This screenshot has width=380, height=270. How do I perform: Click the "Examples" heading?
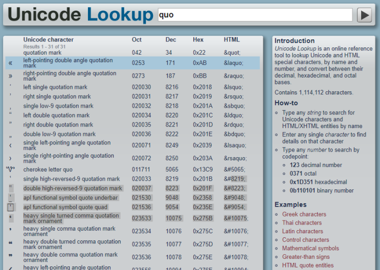click(290, 205)
